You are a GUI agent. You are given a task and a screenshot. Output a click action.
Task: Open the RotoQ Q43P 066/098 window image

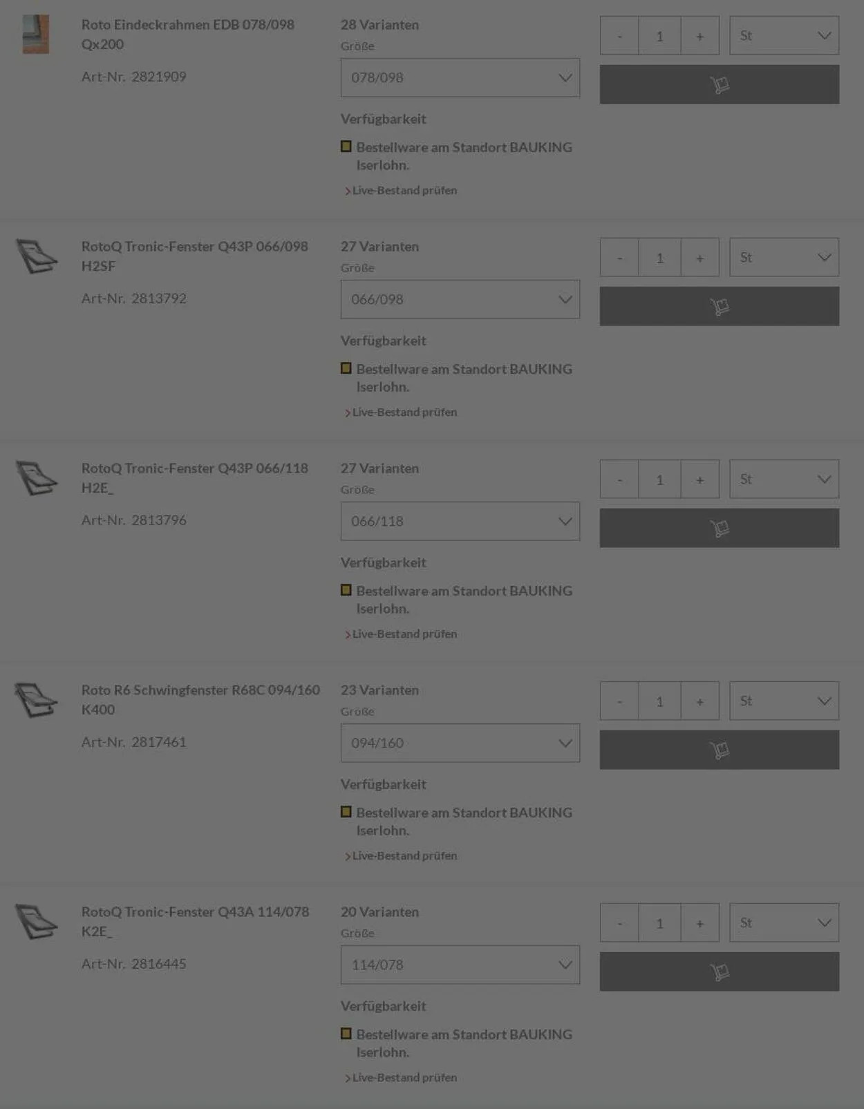tap(36, 256)
